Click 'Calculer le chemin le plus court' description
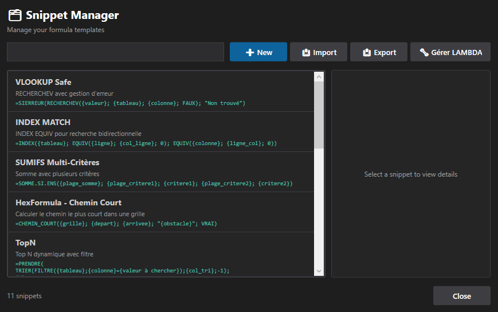The width and height of the screenshot is (498, 312). pyautogui.click(x=80, y=214)
